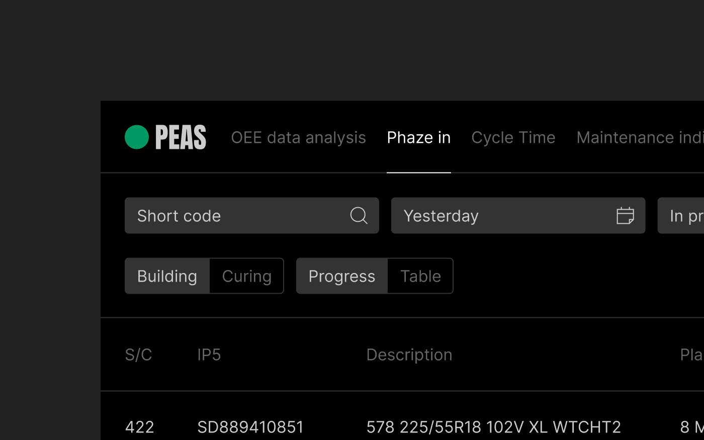Open the Yesterday date dropdown
Viewport: 704px width, 440px height.
point(503,216)
